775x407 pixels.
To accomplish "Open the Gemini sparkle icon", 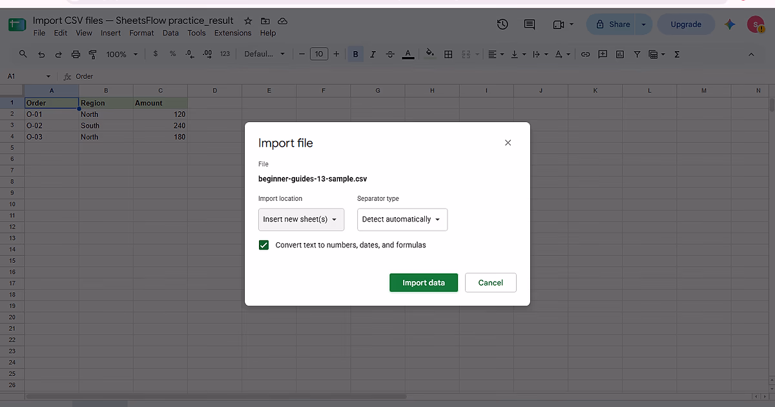I will coord(730,25).
